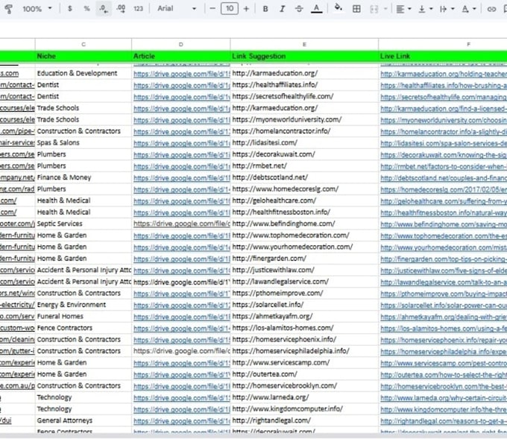This screenshot has height=439, width=507.
Task: Click the Link Suggestion header cell
Action: 304,56
